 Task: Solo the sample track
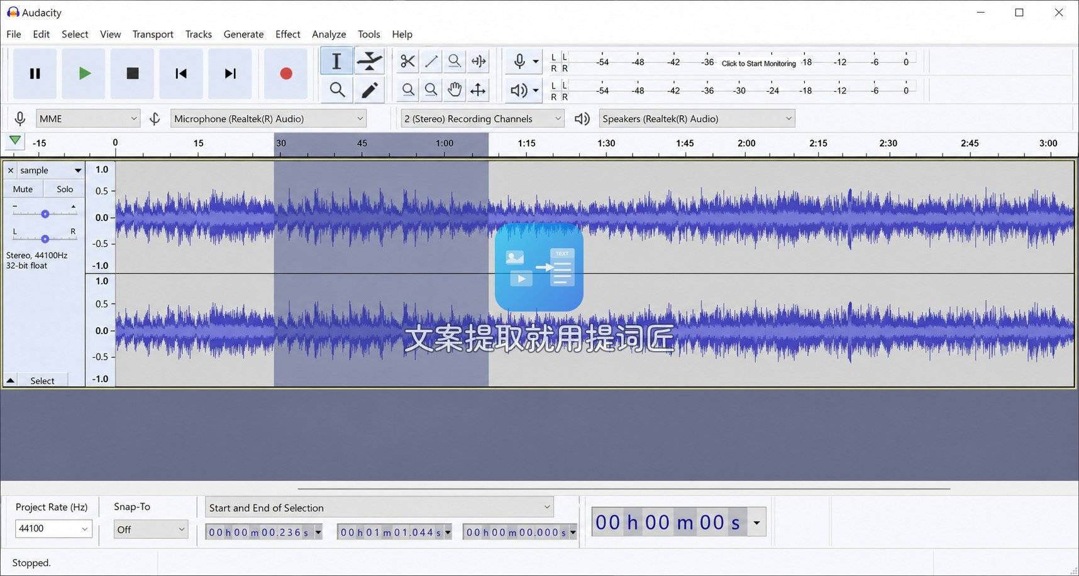point(65,189)
